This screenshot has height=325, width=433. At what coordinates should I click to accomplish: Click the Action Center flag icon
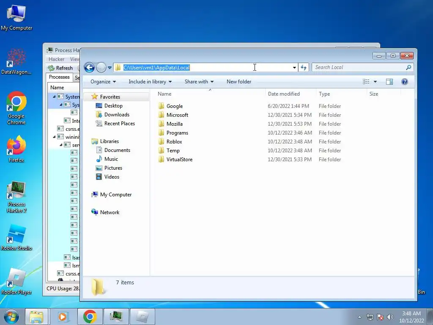point(380,317)
